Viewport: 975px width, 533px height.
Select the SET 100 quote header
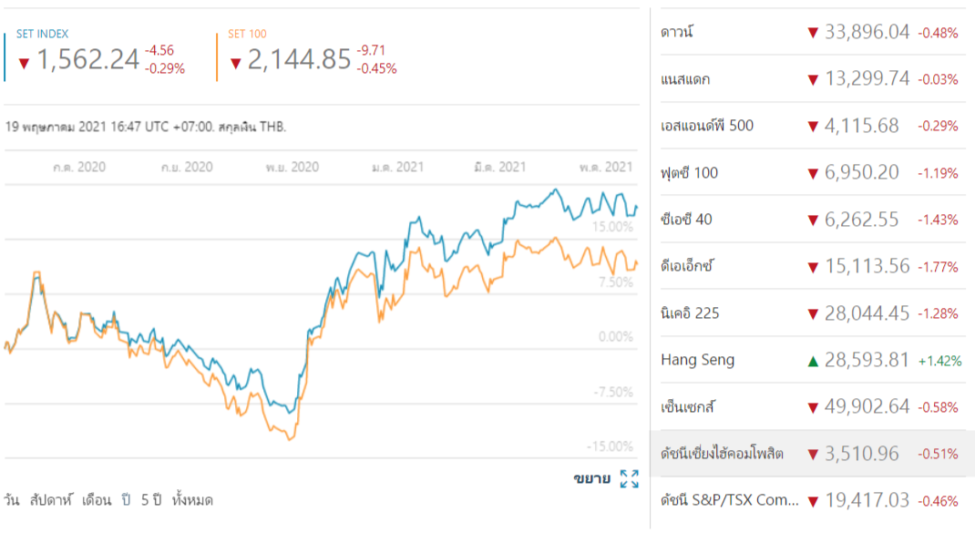tap(246, 34)
